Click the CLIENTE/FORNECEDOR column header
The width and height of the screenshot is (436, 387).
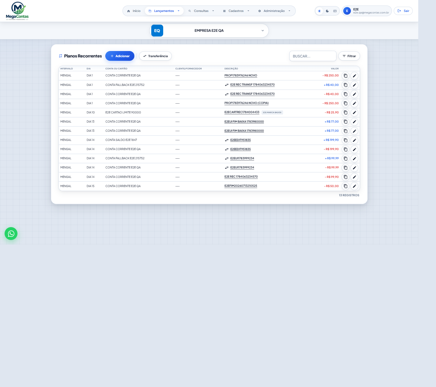pos(189,68)
